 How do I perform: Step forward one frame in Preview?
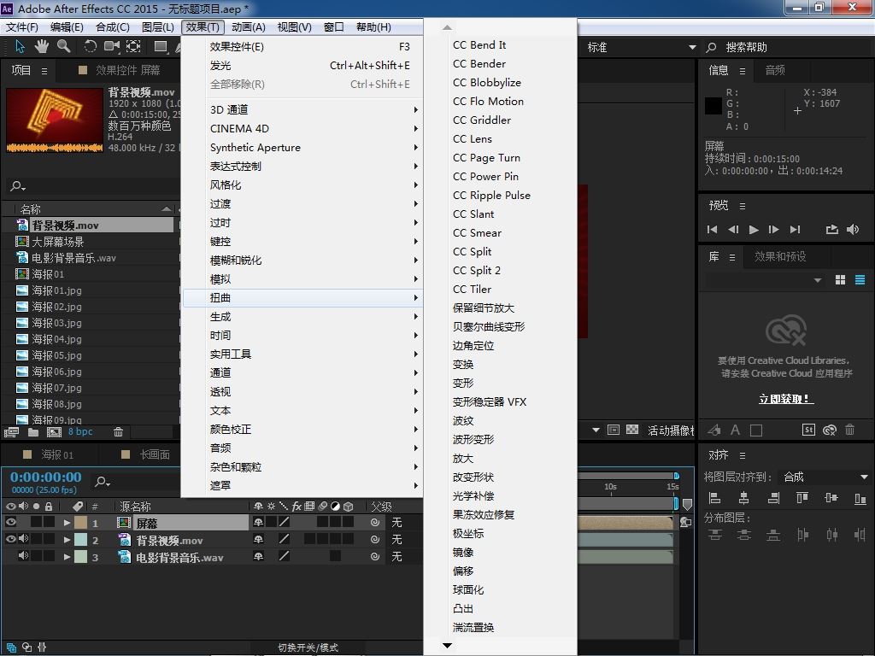[774, 229]
